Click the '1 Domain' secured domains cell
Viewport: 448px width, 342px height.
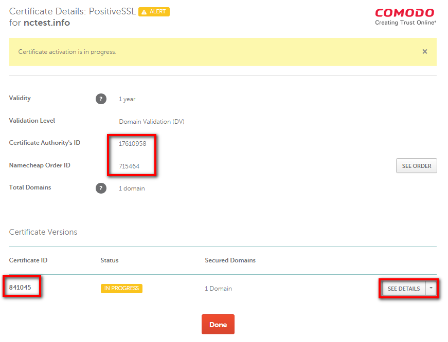(218, 289)
